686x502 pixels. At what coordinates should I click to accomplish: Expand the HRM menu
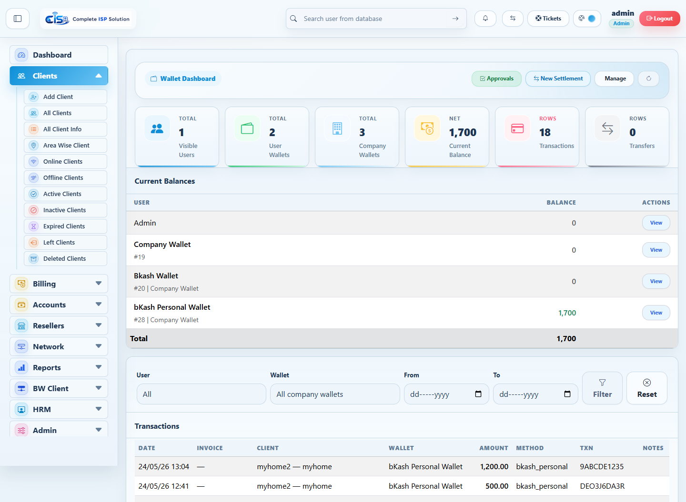tap(59, 409)
